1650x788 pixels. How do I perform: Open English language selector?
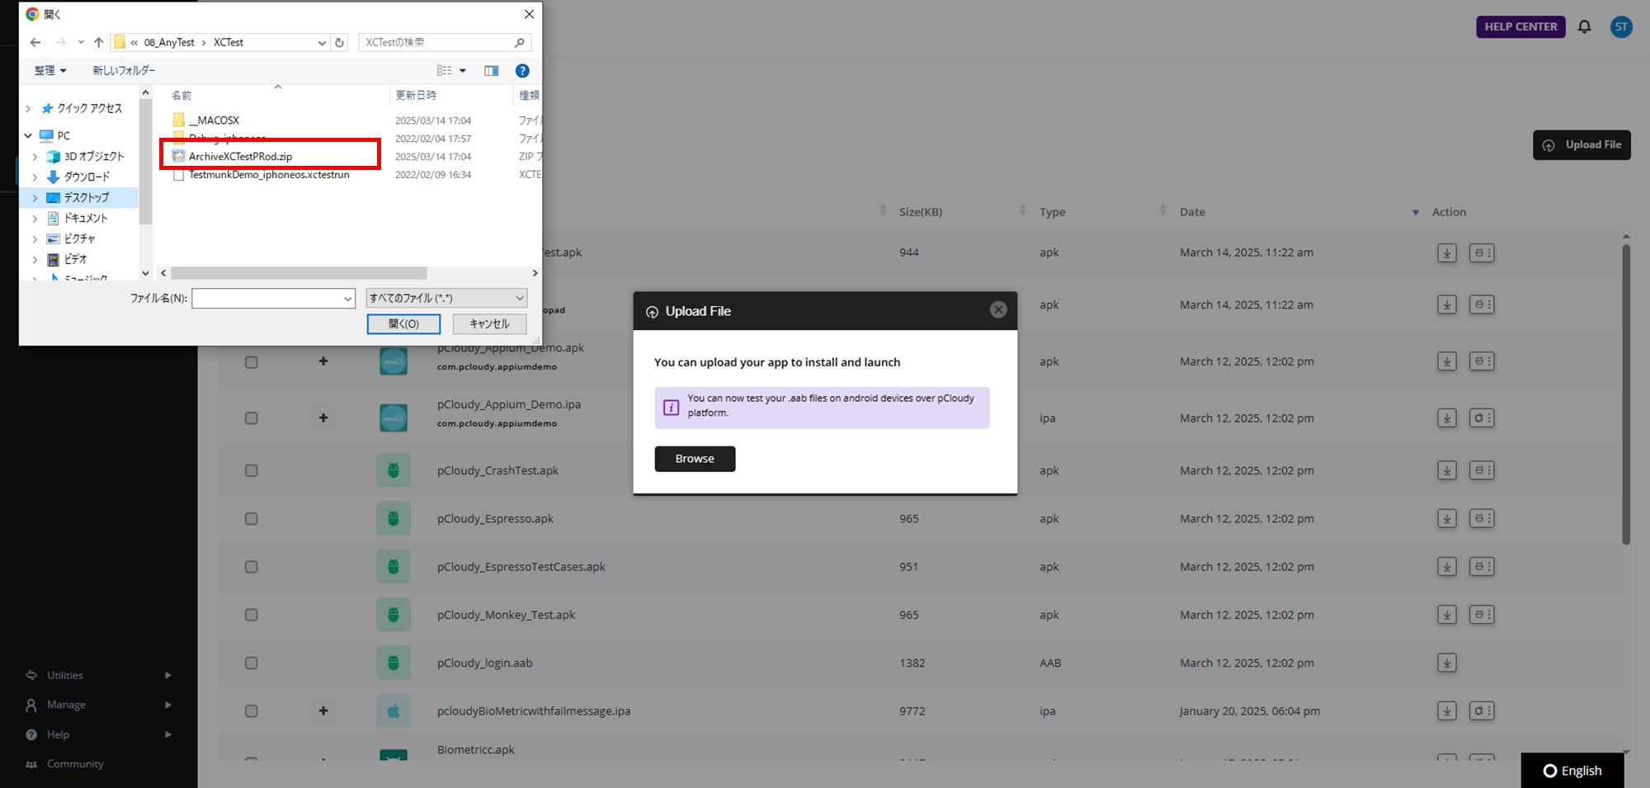pyautogui.click(x=1572, y=771)
